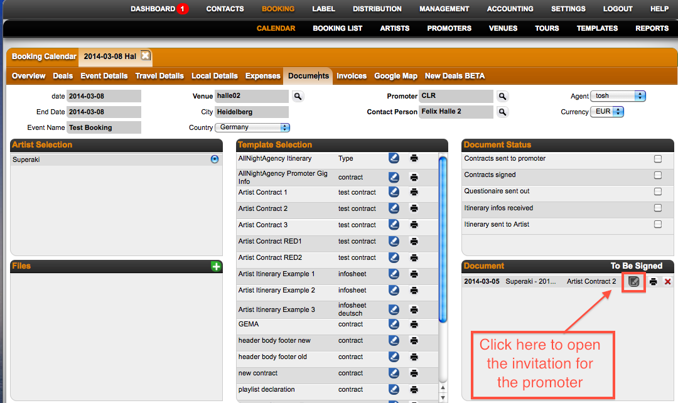Delete the Artist Contract 2 document
The height and width of the screenshot is (403, 678).
667,282
